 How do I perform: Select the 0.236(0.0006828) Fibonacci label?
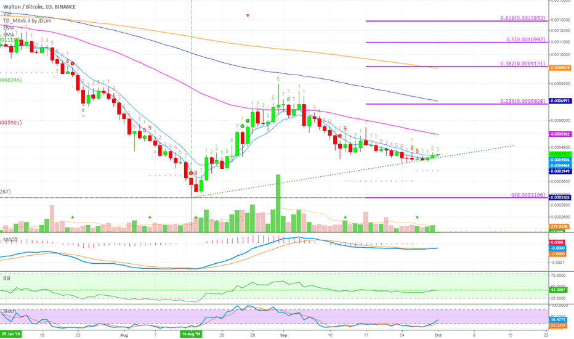click(523, 101)
